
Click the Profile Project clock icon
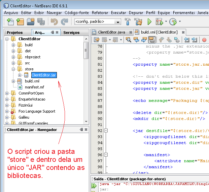click(x=173, y=22)
